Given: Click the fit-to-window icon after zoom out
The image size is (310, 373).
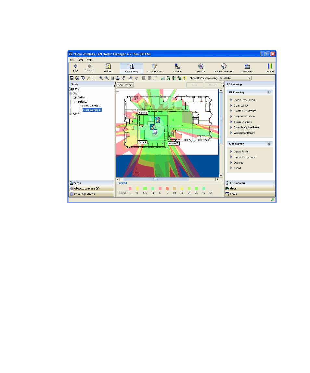Looking at the screenshot, I should 112,78.
